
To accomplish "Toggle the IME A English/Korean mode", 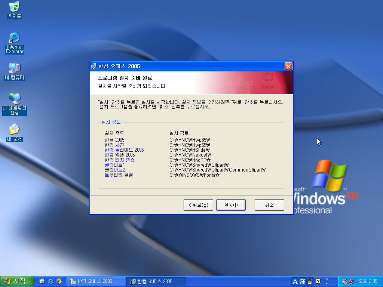I will coord(295,282).
